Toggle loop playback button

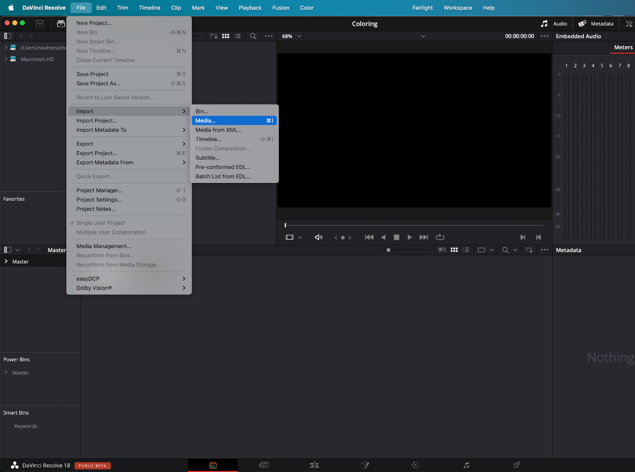[440, 237]
